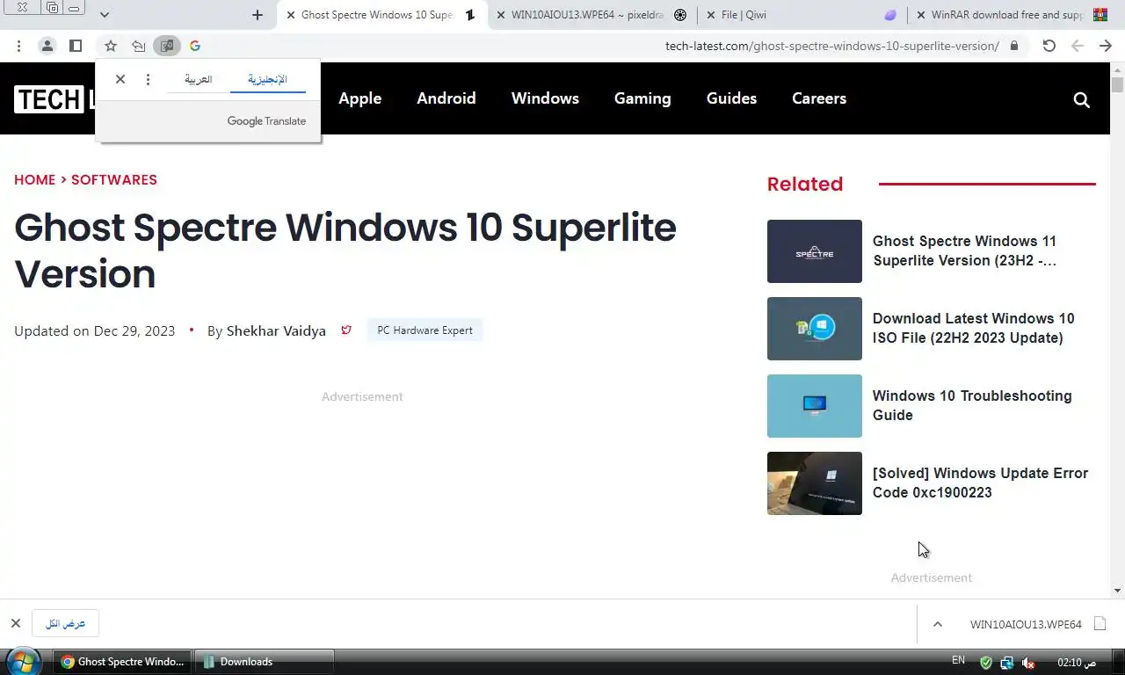
Task: Close the downloads bar with X
Action: coord(16,623)
